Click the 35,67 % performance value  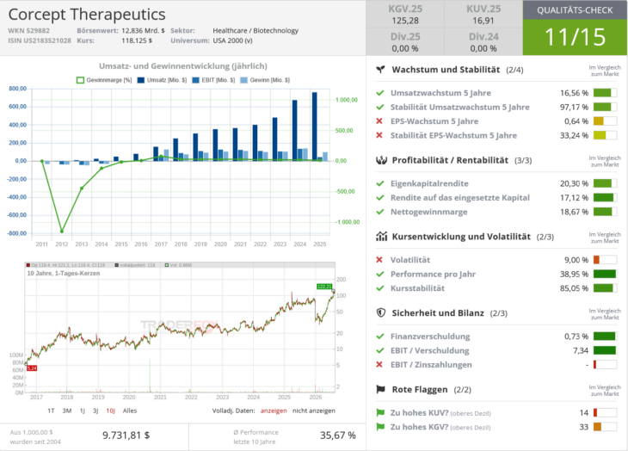click(337, 435)
